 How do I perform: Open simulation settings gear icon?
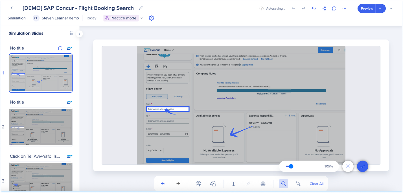(x=151, y=18)
